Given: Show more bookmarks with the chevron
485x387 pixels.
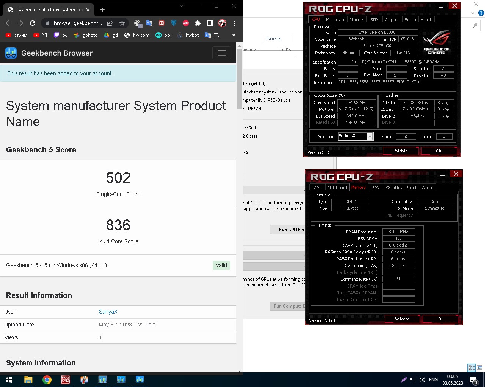Looking at the screenshot, I should (234, 35).
